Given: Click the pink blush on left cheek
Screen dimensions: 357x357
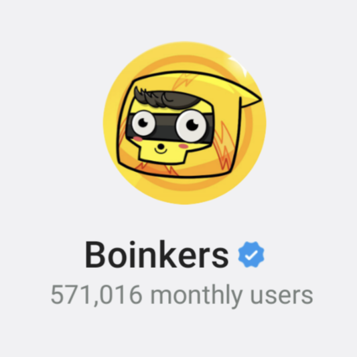Looking at the screenshot, I should coord(138,139).
